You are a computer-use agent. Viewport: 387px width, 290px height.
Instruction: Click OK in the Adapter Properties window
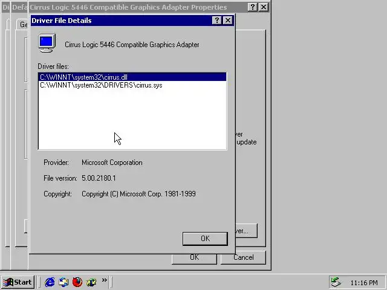(194, 258)
